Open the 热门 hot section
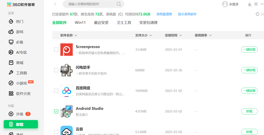 [x=16, y=22]
